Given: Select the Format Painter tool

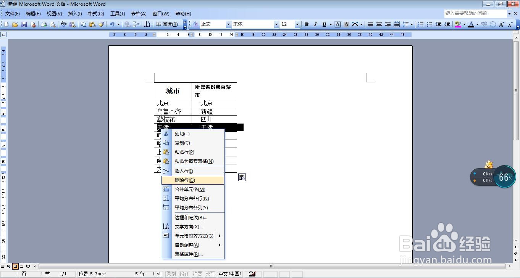Looking at the screenshot, I should [x=101, y=24].
